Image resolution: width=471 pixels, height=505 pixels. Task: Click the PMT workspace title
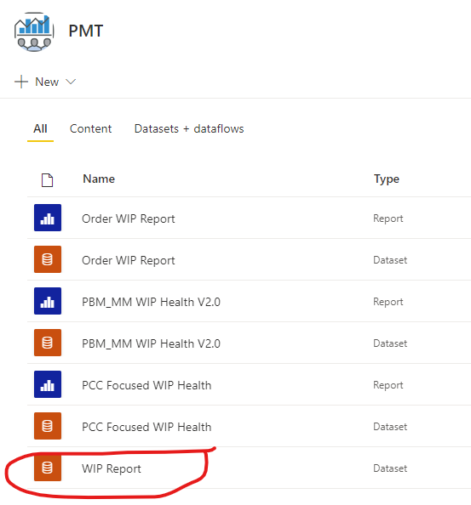pos(85,31)
